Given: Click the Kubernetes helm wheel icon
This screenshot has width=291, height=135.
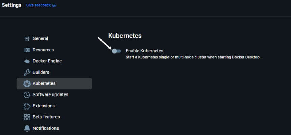Looking at the screenshot, I should click(x=27, y=84).
